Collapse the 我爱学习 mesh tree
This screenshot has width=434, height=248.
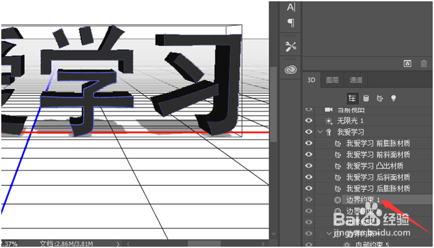320,132
